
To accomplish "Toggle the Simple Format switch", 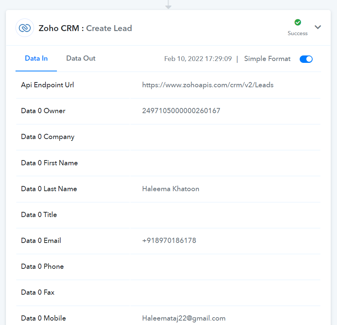I will point(306,59).
